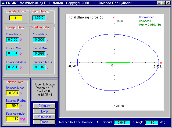Click the 'Balance Data' group label
The image size is (172, 128).
click(x=15, y=82)
